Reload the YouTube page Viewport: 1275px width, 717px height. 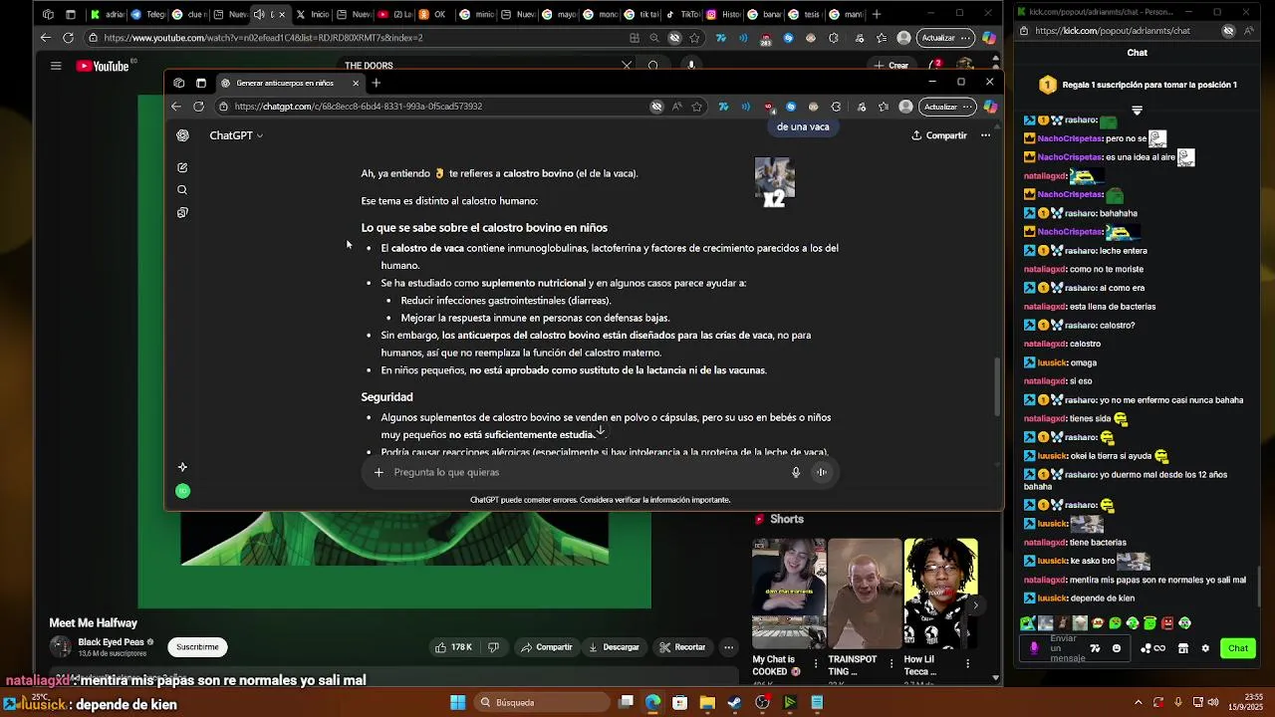pos(68,38)
